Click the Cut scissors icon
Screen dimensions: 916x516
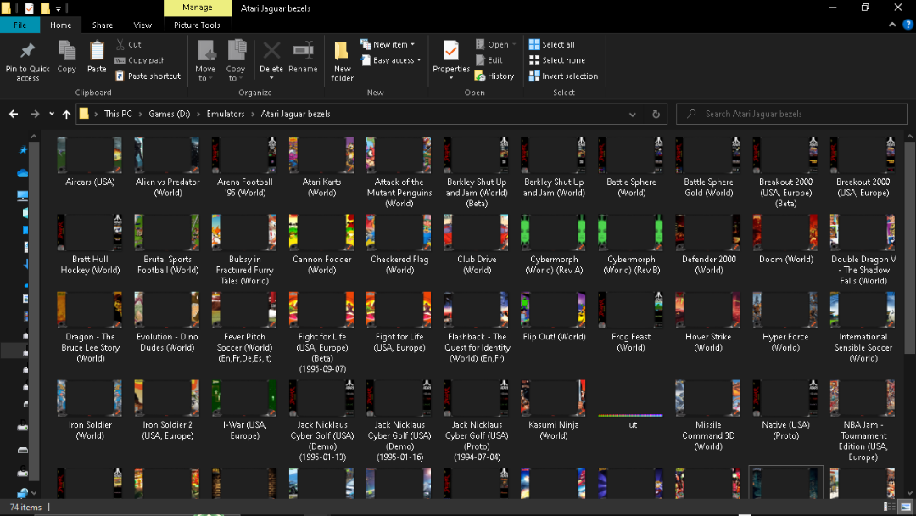tap(121, 45)
